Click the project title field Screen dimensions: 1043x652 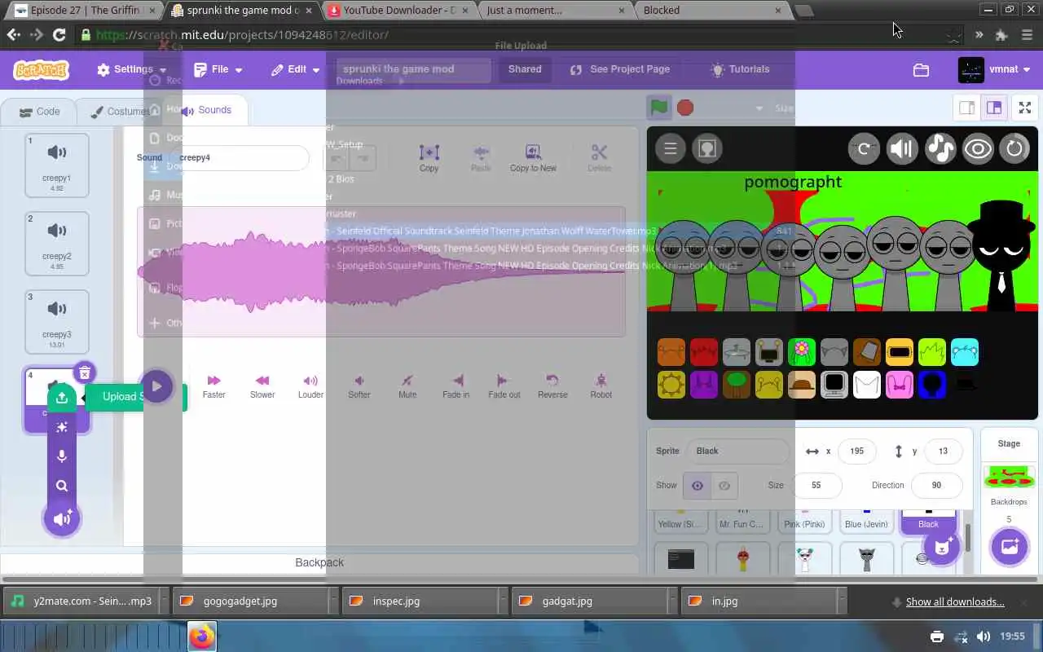pyautogui.click(x=413, y=69)
